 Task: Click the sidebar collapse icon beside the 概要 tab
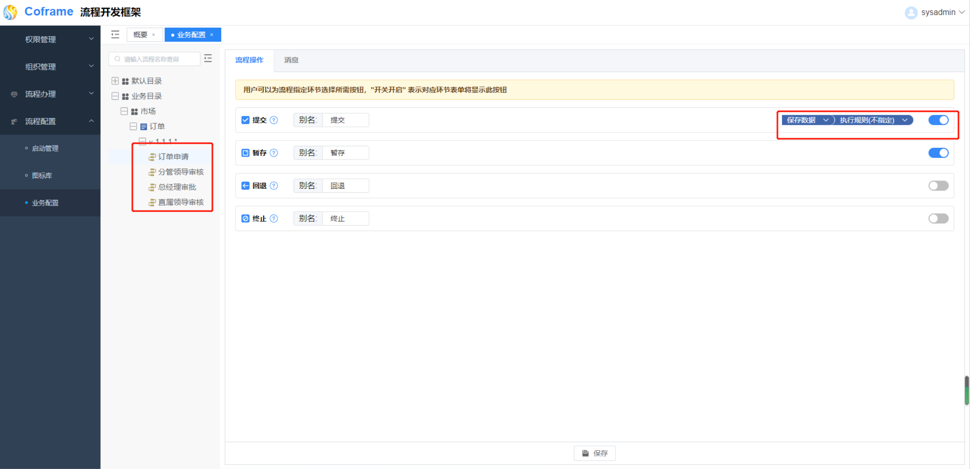point(115,35)
